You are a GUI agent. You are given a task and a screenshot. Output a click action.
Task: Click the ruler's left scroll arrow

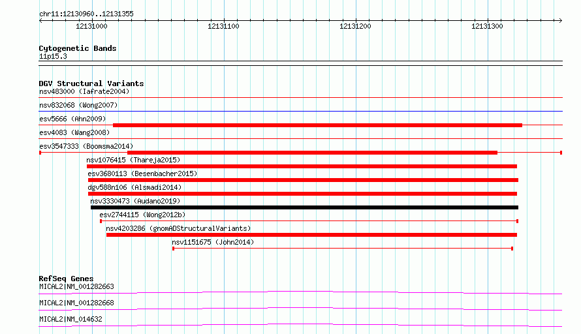[x=40, y=20]
